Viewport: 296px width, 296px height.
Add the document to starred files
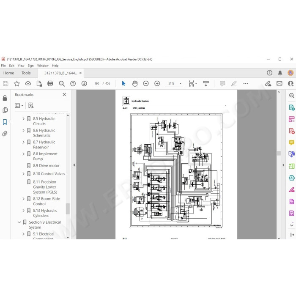pos(17,83)
